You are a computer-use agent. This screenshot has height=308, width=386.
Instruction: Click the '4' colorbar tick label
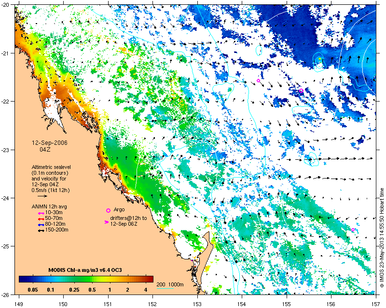point(146,290)
